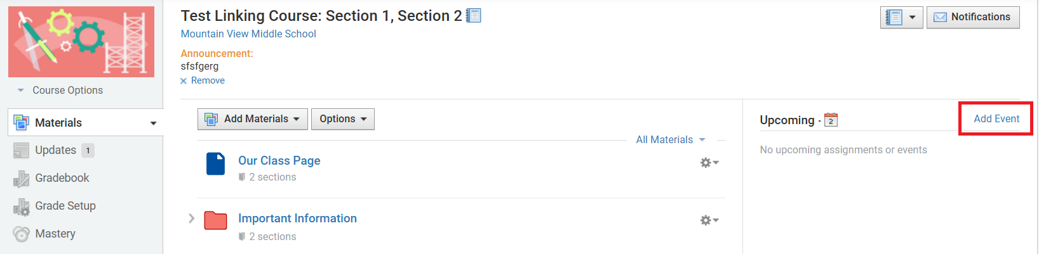The image size is (1039, 254).
Task: Open the Gradebook page
Action: 62,178
